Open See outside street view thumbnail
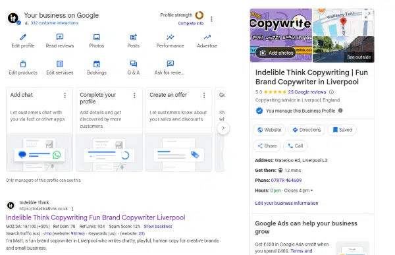This screenshot has width=395, height=255. click(x=344, y=49)
